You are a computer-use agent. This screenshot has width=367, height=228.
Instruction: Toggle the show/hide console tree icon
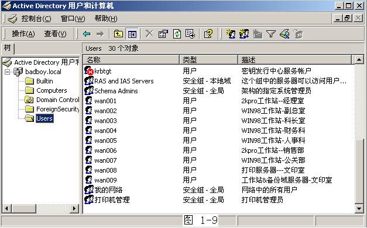click(132, 34)
